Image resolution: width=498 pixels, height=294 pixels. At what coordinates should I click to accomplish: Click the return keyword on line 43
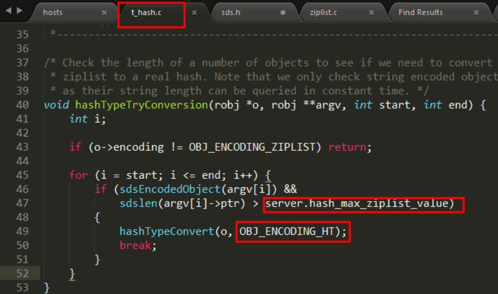pyautogui.click(x=347, y=147)
